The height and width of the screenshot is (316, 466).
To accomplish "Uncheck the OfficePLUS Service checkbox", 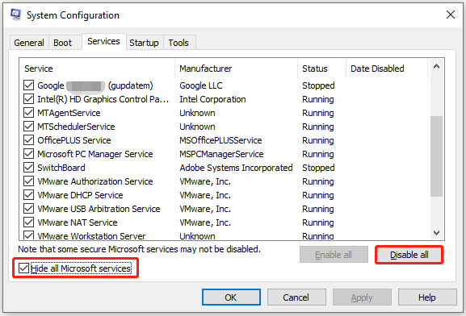I will [x=28, y=140].
